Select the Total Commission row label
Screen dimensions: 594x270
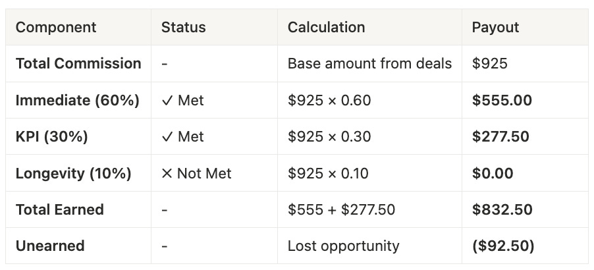[x=78, y=64]
